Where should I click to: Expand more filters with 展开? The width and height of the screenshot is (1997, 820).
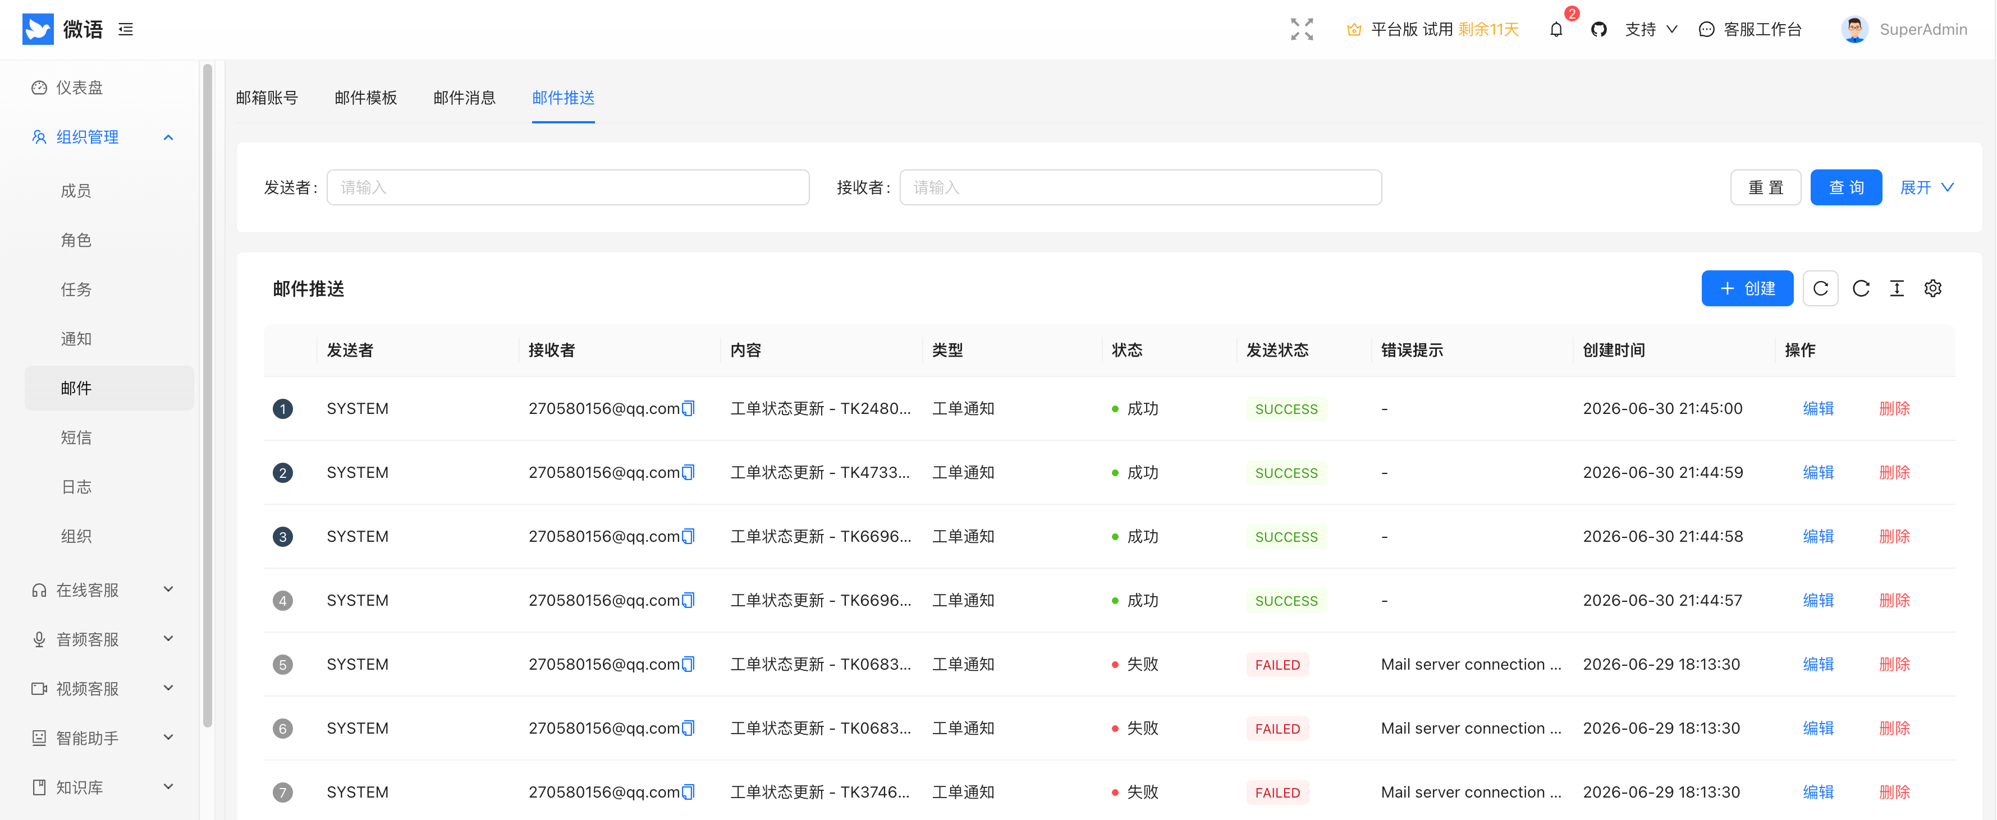point(1927,187)
